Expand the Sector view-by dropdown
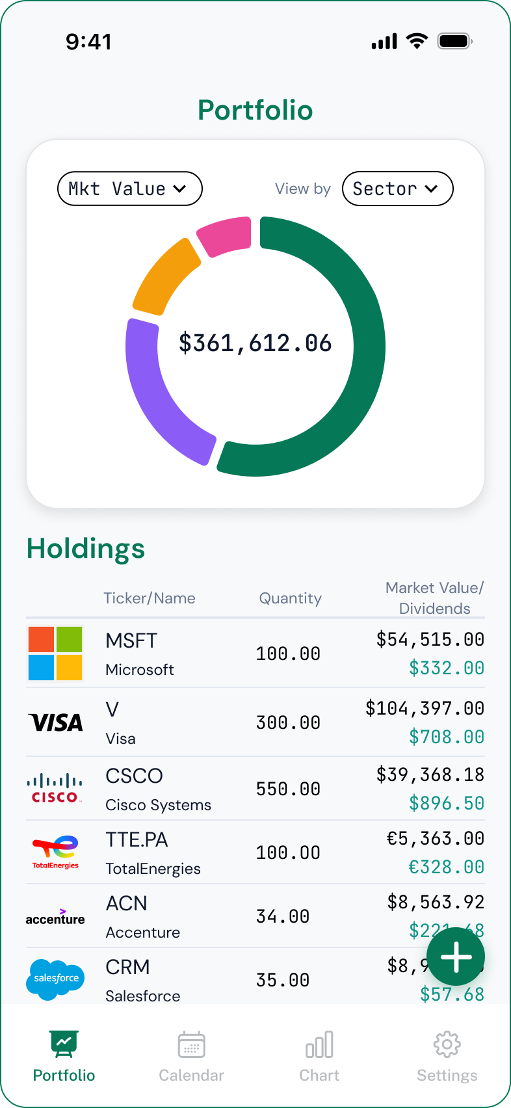This screenshot has width=511, height=1108. pyautogui.click(x=397, y=189)
